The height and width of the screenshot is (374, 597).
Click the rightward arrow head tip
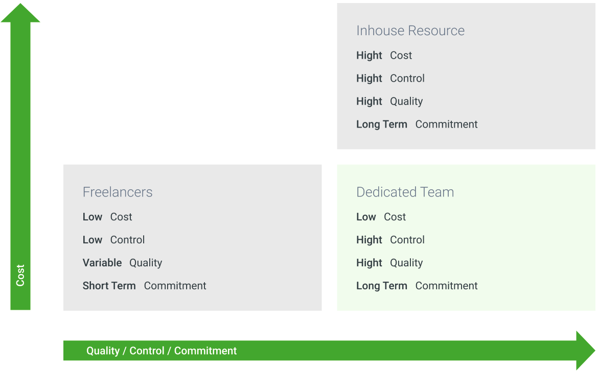(586, 351)
